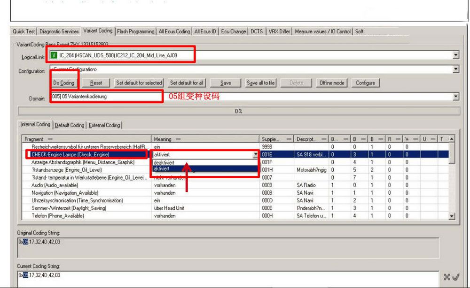Click the X cancel icon
470x288 pixels.
(446, 277)
